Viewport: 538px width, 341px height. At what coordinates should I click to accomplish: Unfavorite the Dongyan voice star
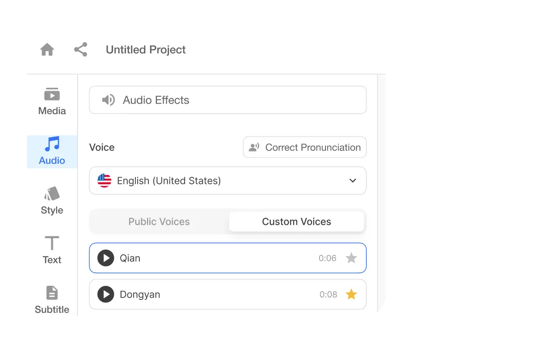[x=351, y=294]
